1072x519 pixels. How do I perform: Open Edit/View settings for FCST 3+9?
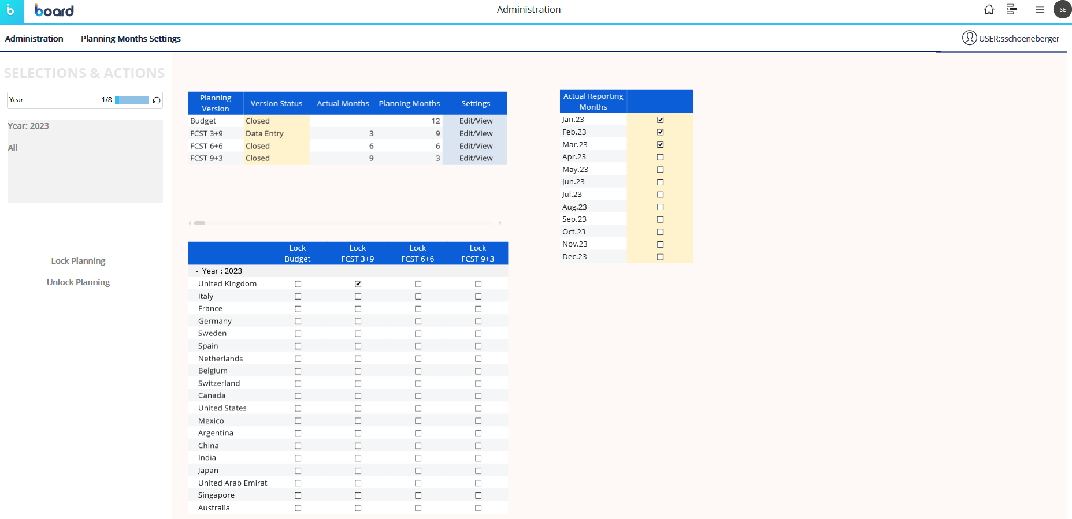point(476,133)
